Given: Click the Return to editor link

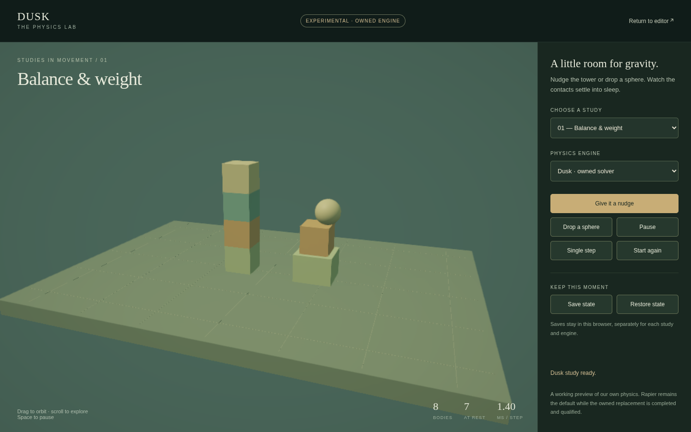Looking at the screenshot, I should pos(651,21).
